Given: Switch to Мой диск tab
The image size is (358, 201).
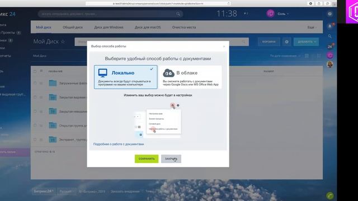Looking at the screenshot, I should [x=44, y=27].
